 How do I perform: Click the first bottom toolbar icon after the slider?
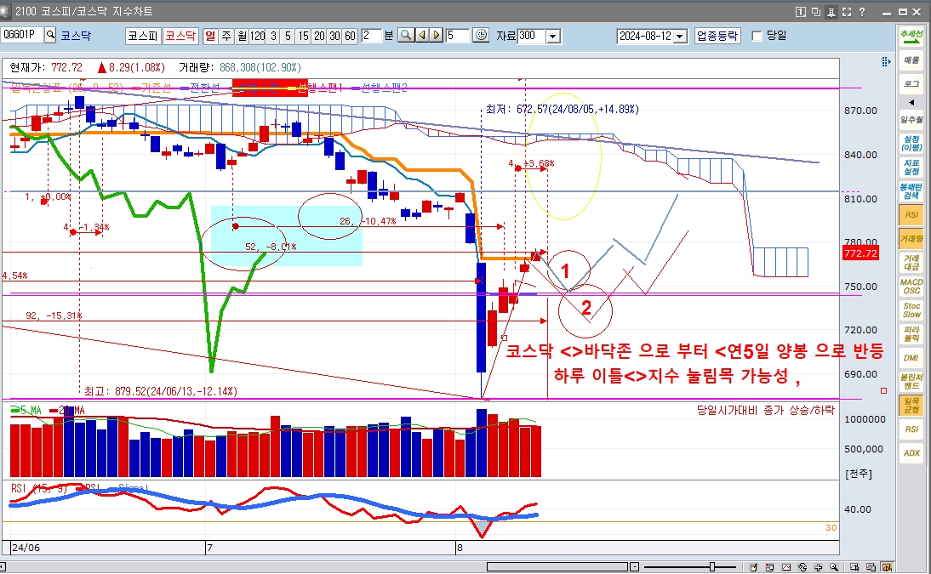tap(753, 567)
